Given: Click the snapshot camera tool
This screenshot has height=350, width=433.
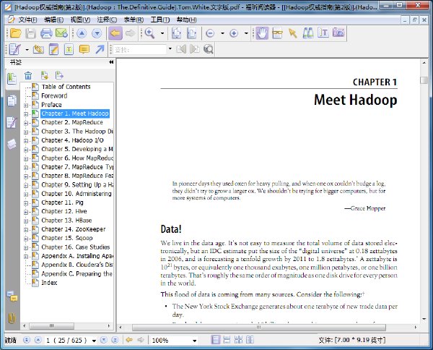Looking at the screenshot, I should 338,33.
